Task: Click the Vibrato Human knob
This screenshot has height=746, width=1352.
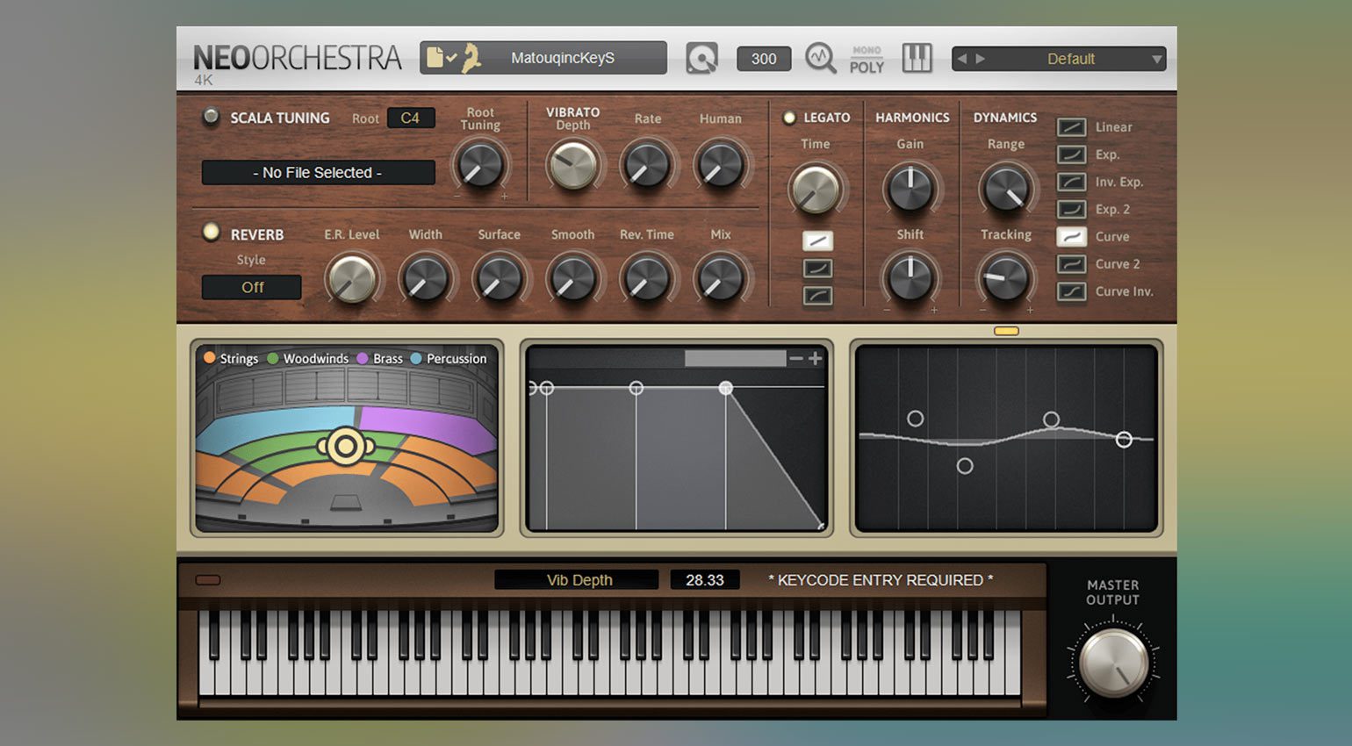Action: pyautogui.click(x=721, y=165)
